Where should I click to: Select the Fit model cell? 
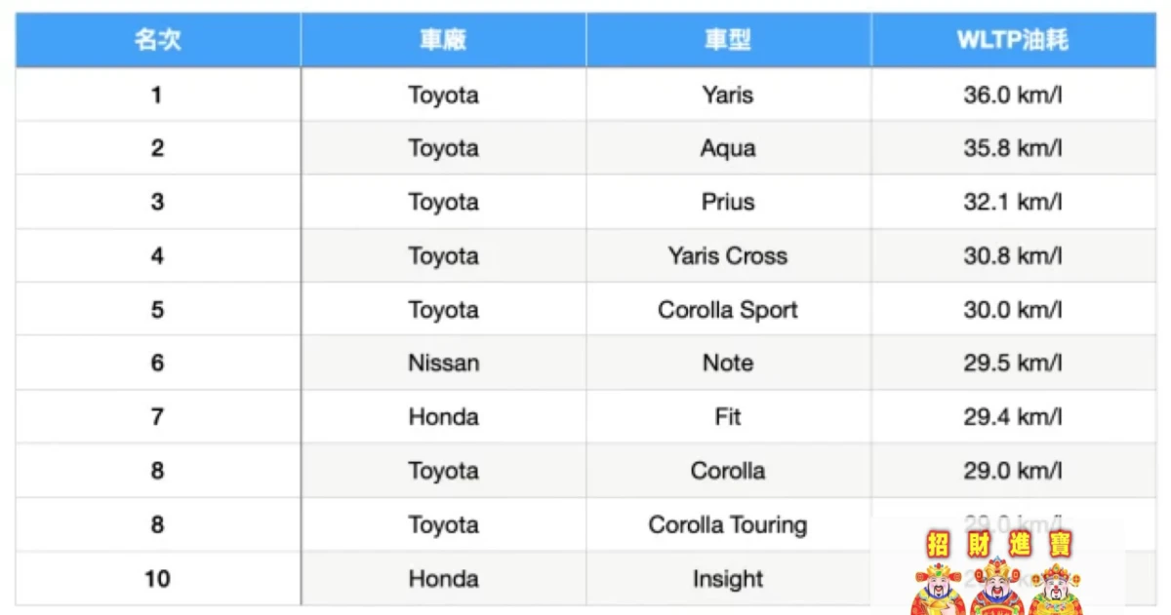point(728,417)
